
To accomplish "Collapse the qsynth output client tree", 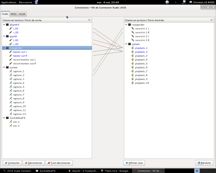I will point(4,36).
